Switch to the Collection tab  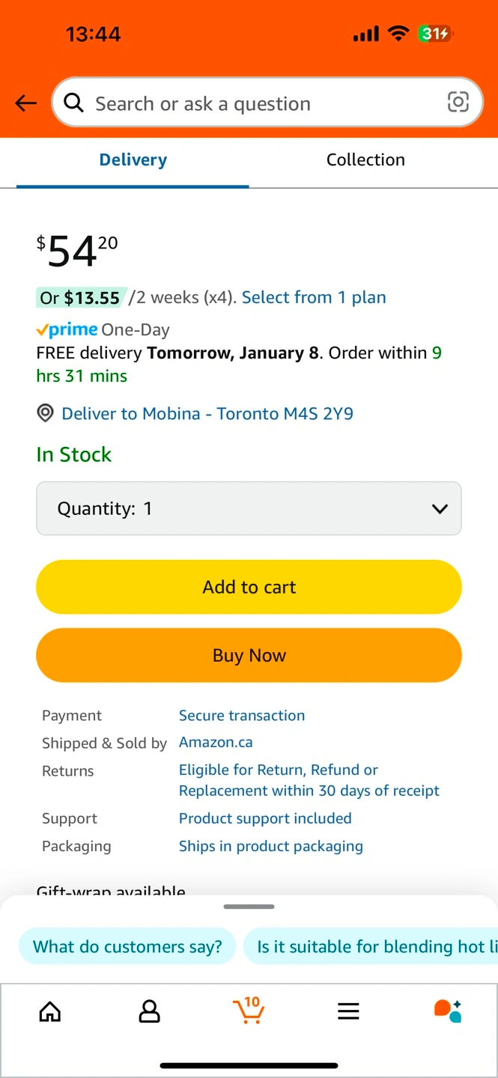tap(365, 159)
